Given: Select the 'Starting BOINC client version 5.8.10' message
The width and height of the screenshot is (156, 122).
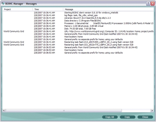Looking at the screenshot, I should (x=91, y=13).
